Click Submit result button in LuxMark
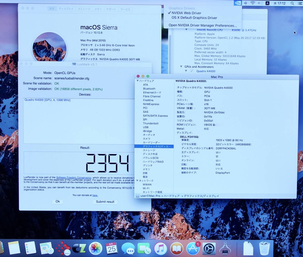This screenshot has width=303, height=257. click(105, 202)
